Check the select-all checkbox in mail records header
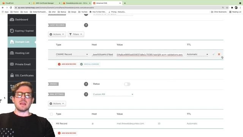 pyautogui.click(x=51, y=114)
